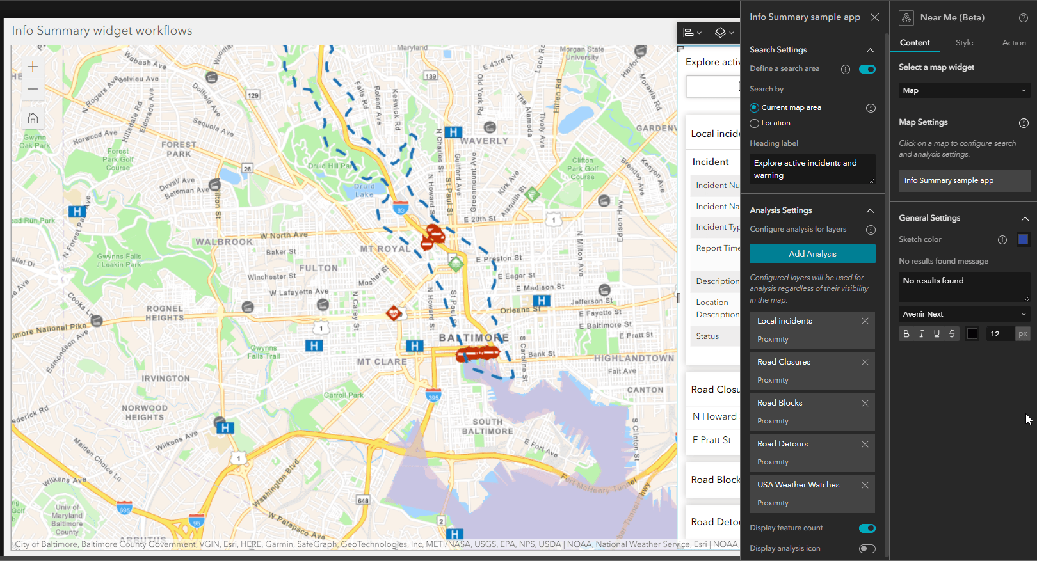The width and height of the screenshot is (1037, 561).
Task: Remove Road Blocks analysis
Action: coord(865,403)
